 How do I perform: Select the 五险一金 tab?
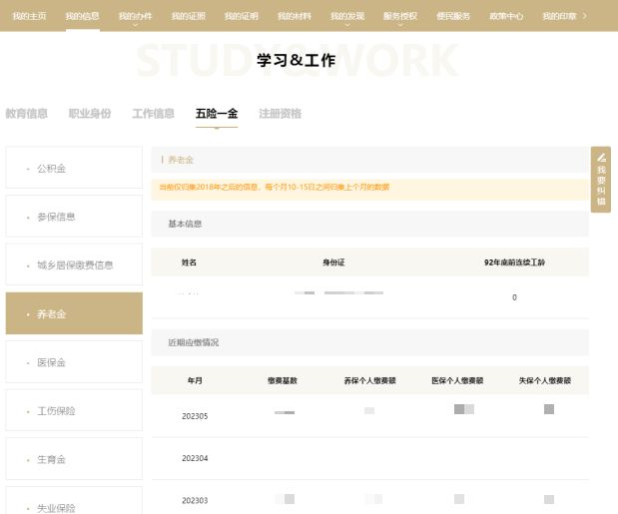coord(217,114)
